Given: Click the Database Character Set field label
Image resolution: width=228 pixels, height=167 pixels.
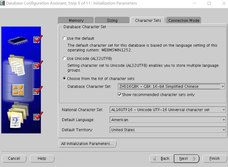Looking at the screenshot, I should tap(89, 87).
